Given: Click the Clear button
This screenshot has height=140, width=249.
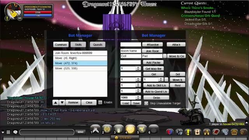Looking at the screenshot, I should (89, 103).
